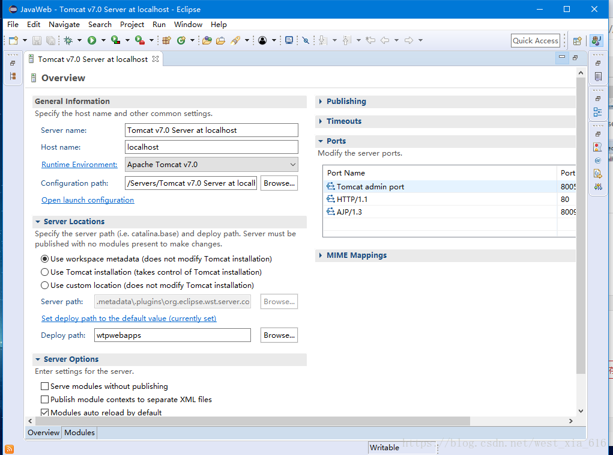Toggle the mark occurrences pin icon
The height and width of the screenshot is (455, 613).
(x=306, y=40)
